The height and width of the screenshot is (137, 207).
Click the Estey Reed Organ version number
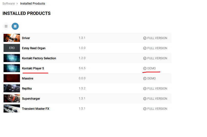[x=82, y=48]
